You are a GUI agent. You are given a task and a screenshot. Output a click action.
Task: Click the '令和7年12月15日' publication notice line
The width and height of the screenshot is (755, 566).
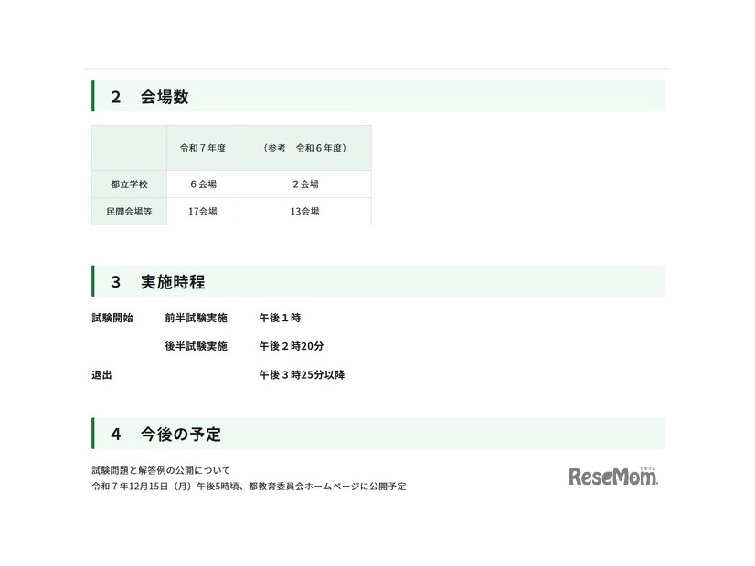[x=249, y=487]
